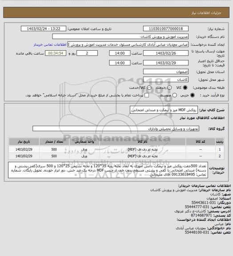
Task: Click the goods group field تجهیزات و وسایل
Action: [116, 128]
